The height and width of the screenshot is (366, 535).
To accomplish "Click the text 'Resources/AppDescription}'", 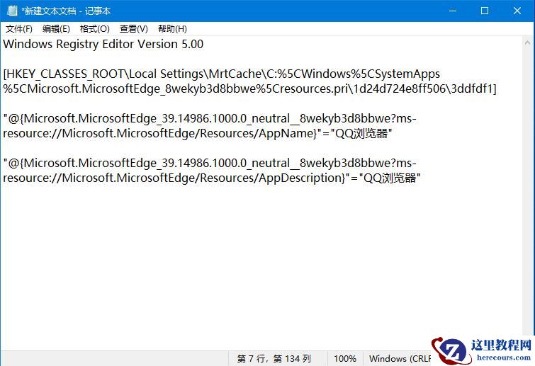I will (273, 178).
